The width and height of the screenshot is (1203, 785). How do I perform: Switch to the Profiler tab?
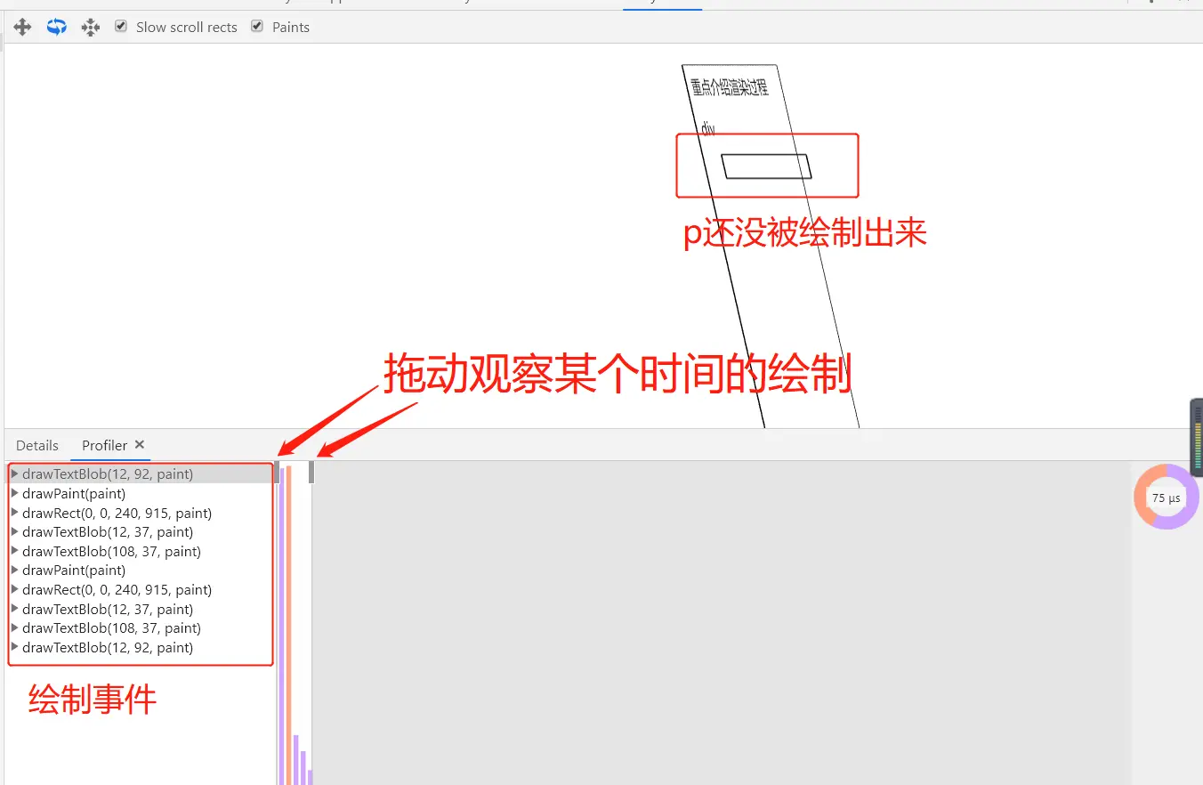pyautogui.click(x=105, y=445)
